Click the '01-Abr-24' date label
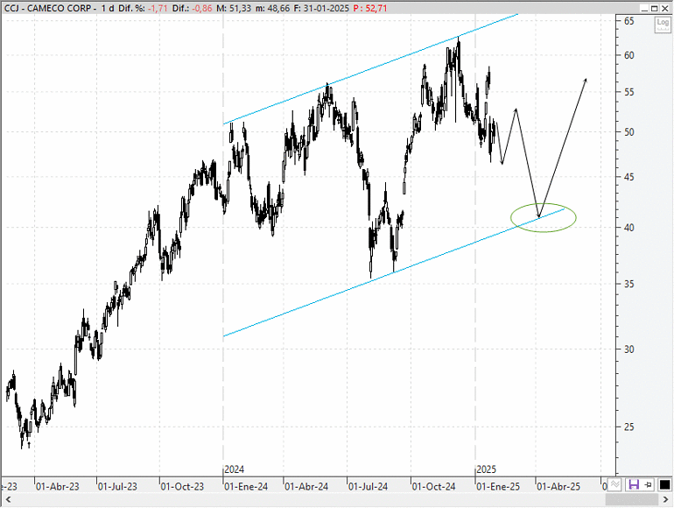The height and width of the screenshot is (508, 674). pos(306,487)
